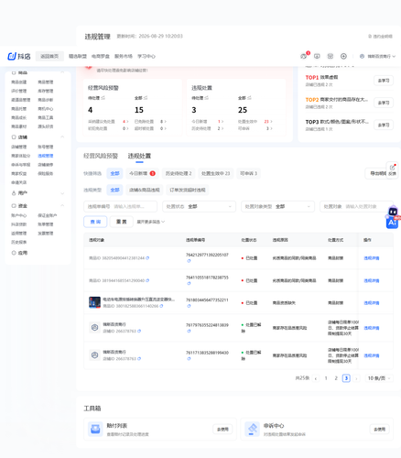
Task: Open 电商罗盘 in the top navigation
Action: tap(101, 56)
